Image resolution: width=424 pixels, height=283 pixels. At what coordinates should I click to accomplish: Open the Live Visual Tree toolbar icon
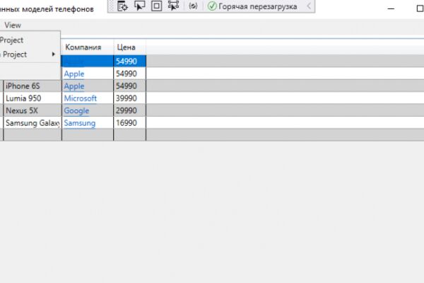tap(122, 6)
